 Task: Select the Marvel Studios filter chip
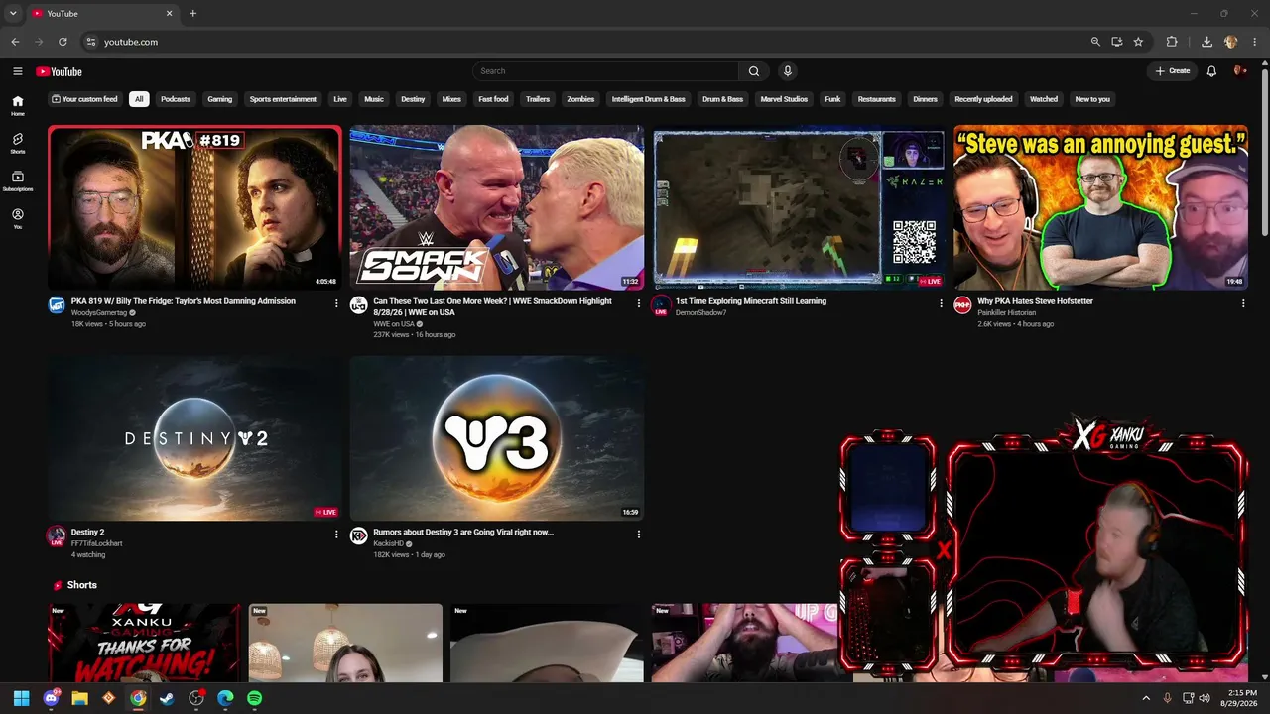[784, 99]
